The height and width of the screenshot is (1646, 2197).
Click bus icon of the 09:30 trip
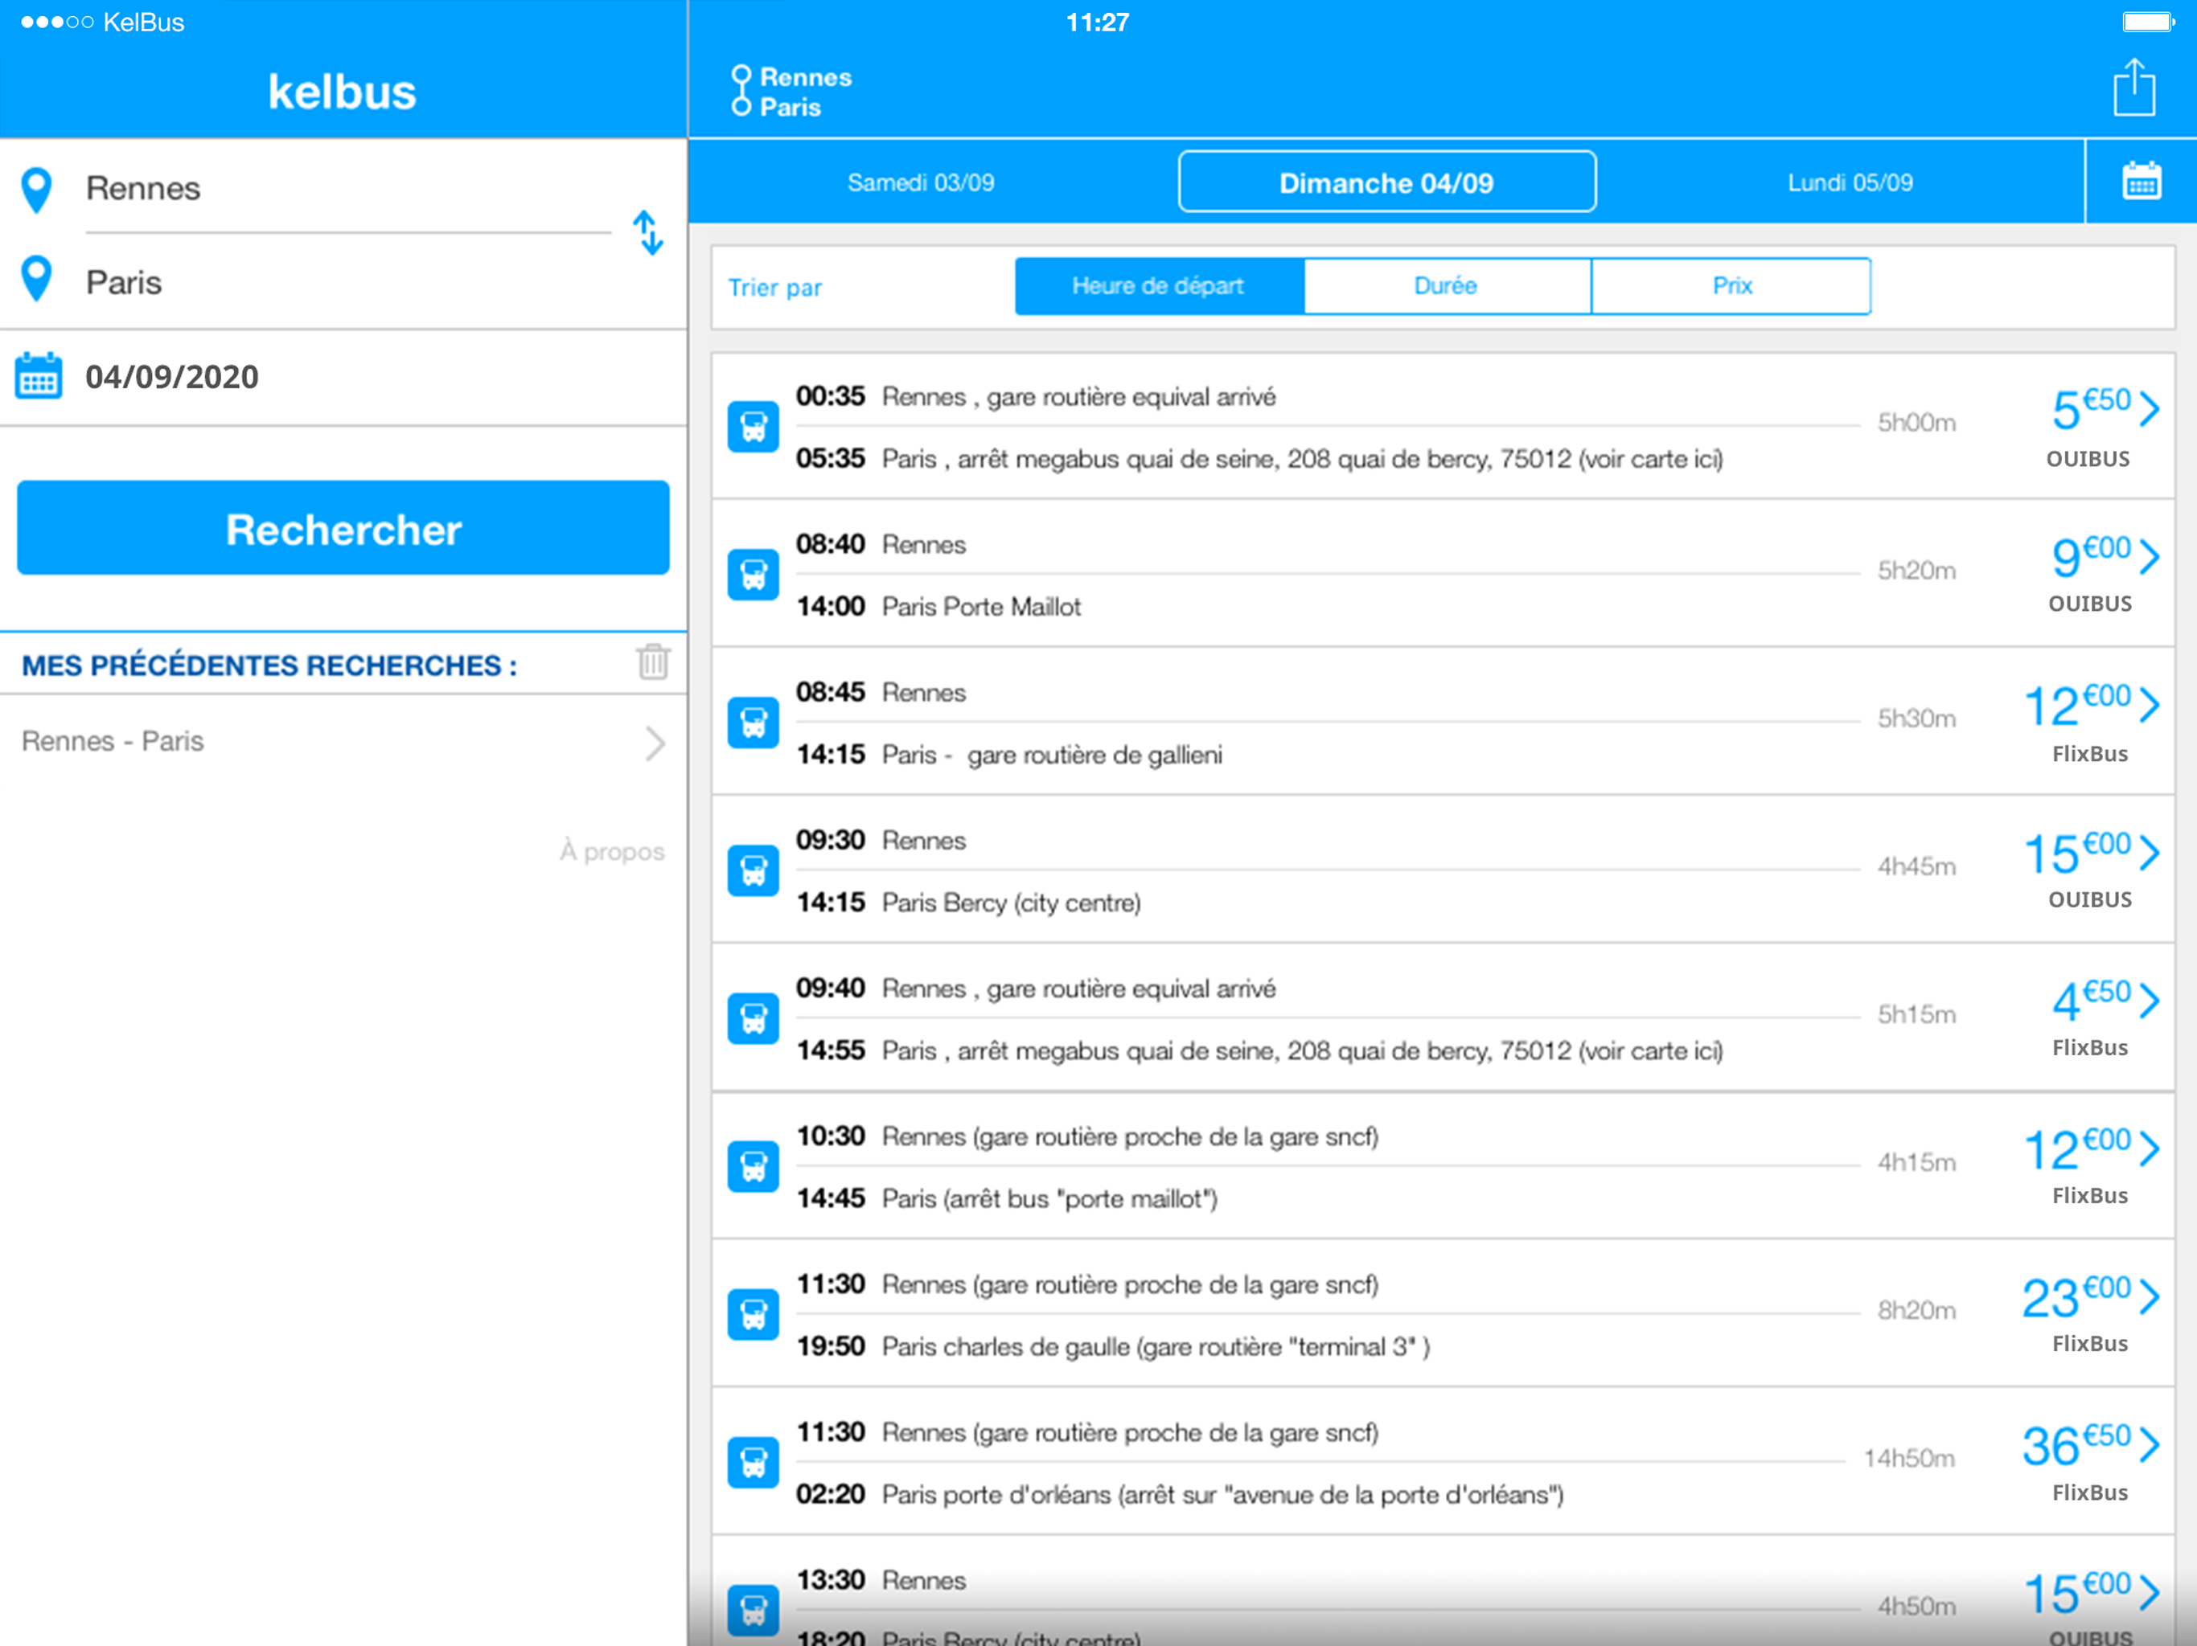point(753,870)
